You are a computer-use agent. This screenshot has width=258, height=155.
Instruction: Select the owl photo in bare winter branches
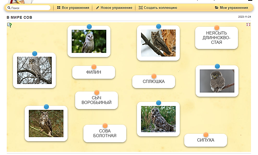pos(34,71)
